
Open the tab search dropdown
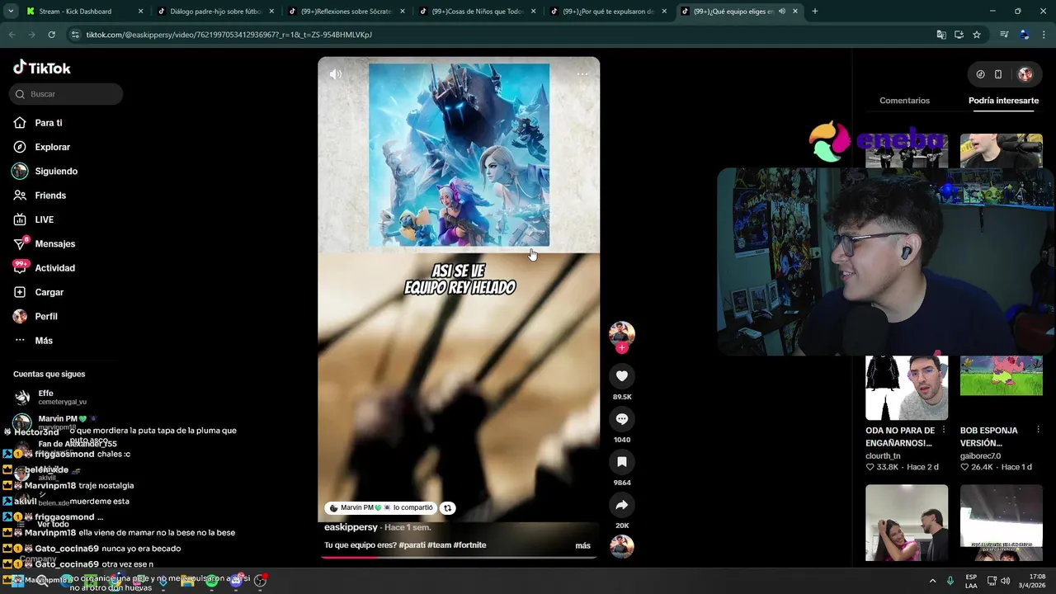(11, 12)
